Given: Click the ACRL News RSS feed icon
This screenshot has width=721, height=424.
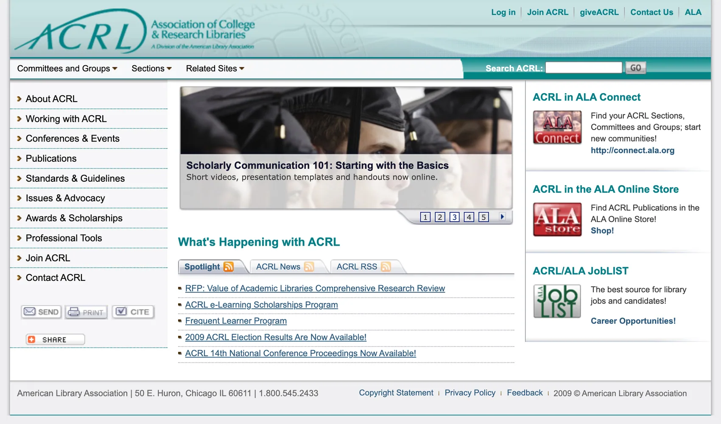Looking at the screenshot, I should click(x=309, y=266).
